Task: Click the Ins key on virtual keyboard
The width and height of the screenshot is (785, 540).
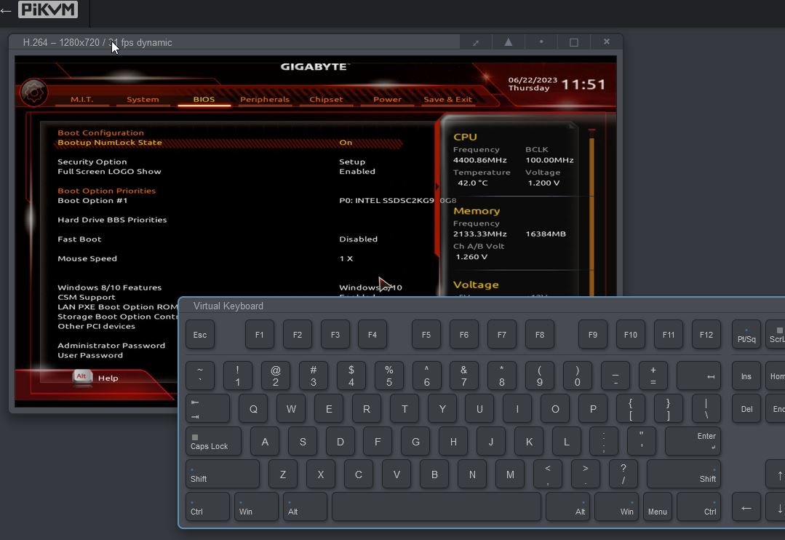Action: 746,376
